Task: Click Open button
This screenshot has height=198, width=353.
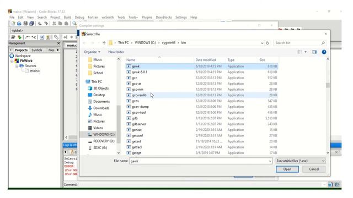Action: (x=287, y=169)
